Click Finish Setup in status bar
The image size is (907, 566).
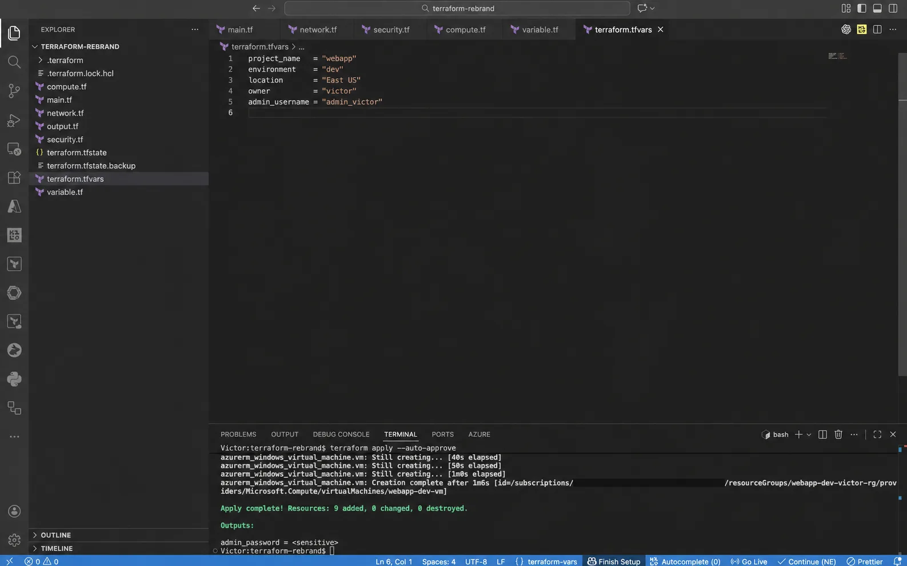click(614, 561)
